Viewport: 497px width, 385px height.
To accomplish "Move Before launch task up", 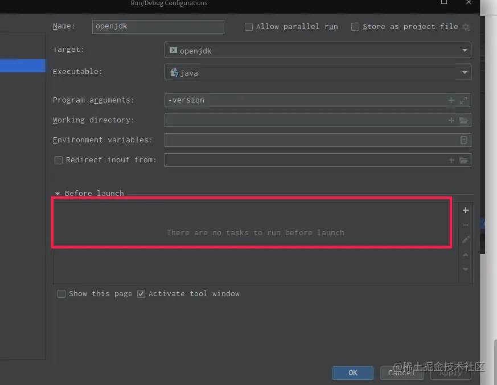I will pos(466,255).
